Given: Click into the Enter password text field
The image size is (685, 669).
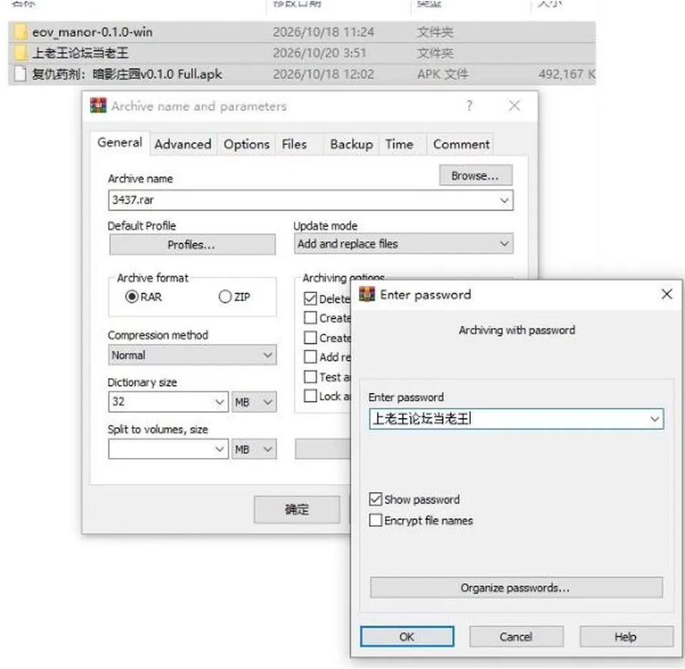Looking at the screenshot, I should [517, 419].
